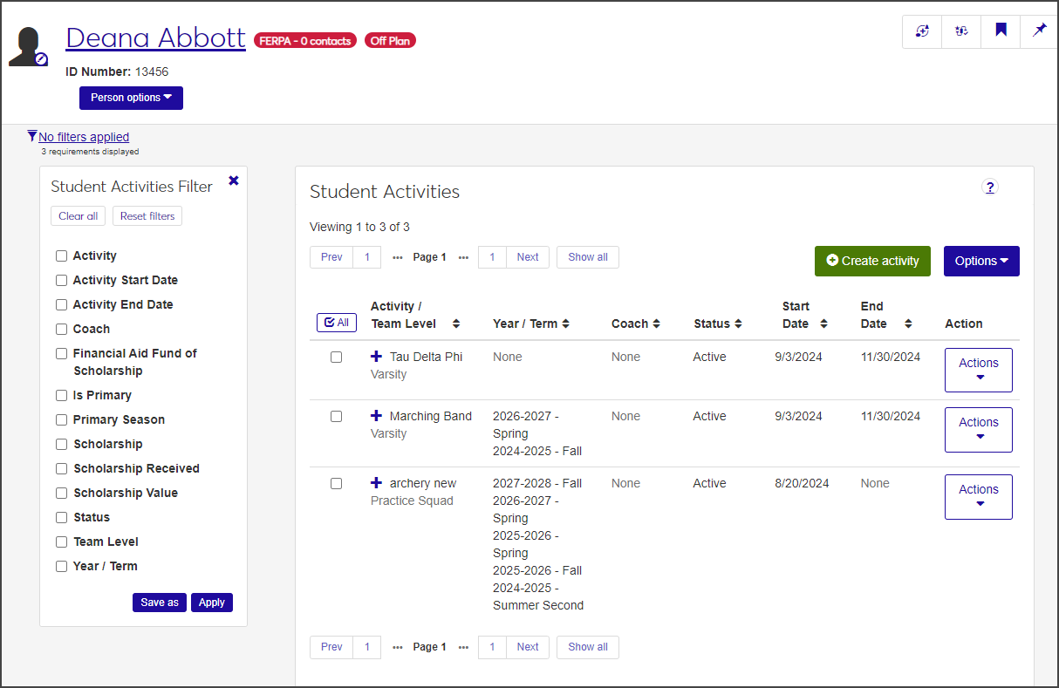Select the archery new row checkbox
This screenshot has width=1059, height=688.
[x=336, y=483]
